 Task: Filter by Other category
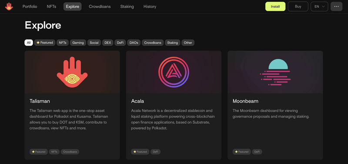pos(188,43)
